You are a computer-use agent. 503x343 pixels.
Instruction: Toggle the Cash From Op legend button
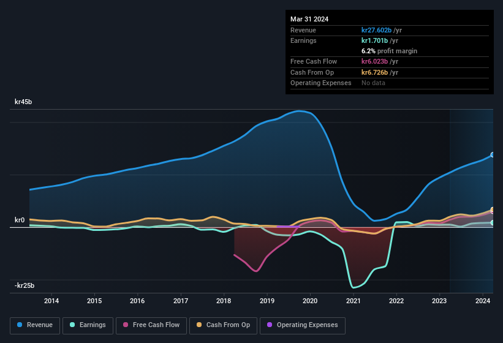(x=223, y=325)
